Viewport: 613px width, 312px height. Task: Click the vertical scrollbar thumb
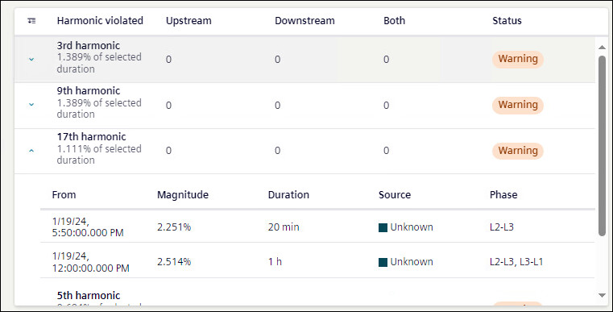[602, 146]
